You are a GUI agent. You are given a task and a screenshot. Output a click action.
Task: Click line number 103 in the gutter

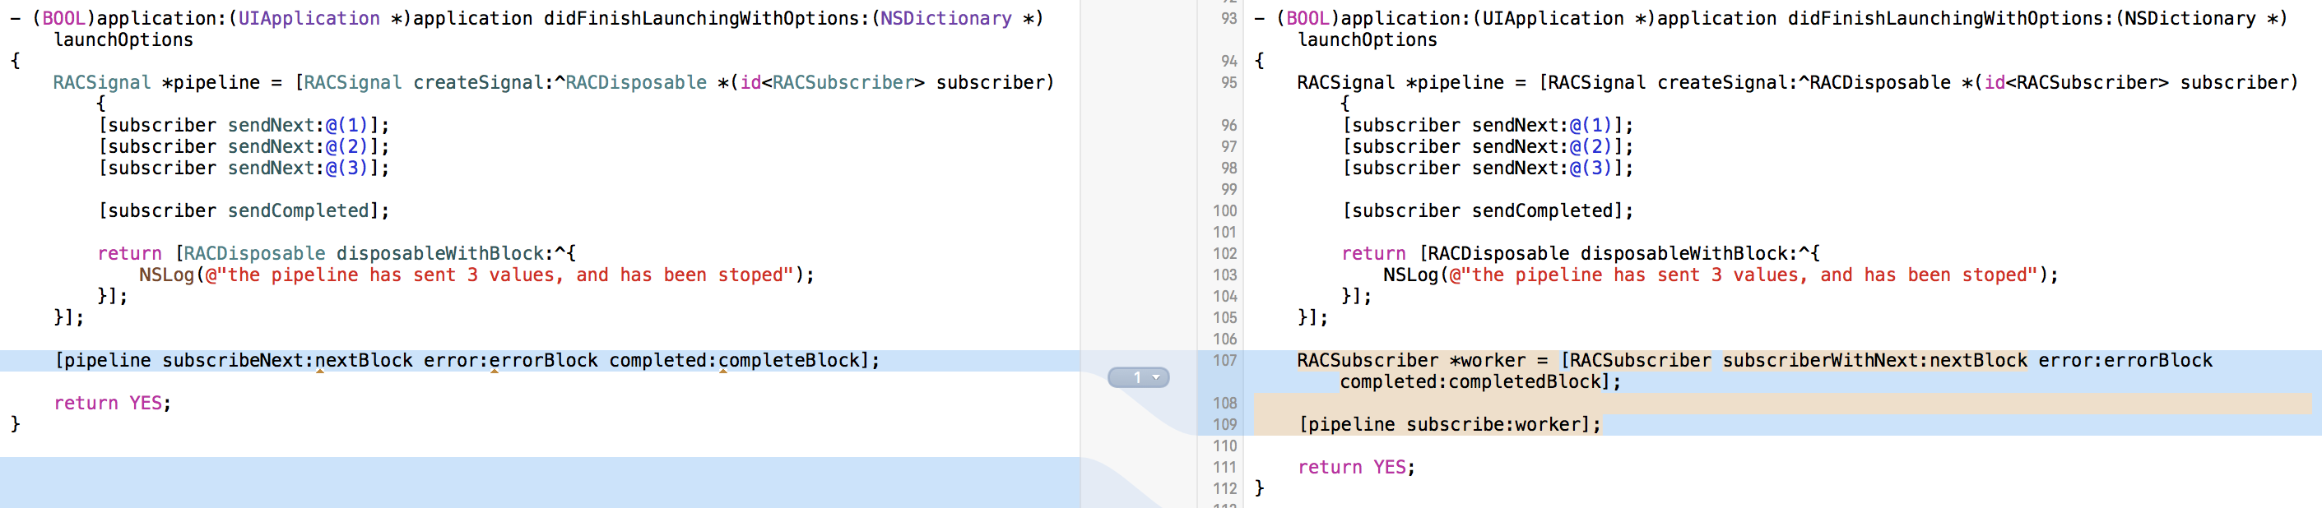[x=1224, y=275]
